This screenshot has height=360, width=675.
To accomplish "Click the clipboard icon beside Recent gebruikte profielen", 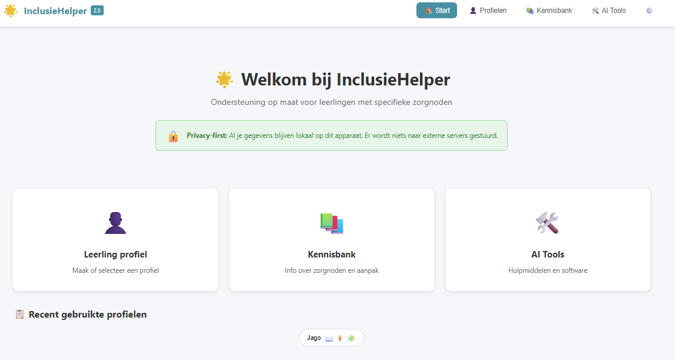I will (x=19, y=314).
